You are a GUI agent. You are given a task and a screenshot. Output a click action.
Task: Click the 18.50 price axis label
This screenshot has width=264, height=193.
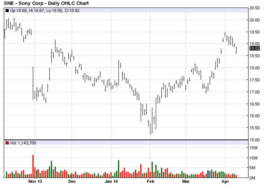click(x=255, y=56)
